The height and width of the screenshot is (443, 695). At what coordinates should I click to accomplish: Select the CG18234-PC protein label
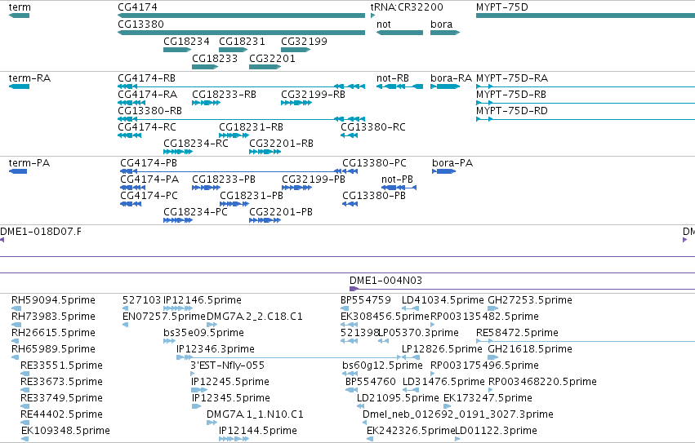coord(195,212)
